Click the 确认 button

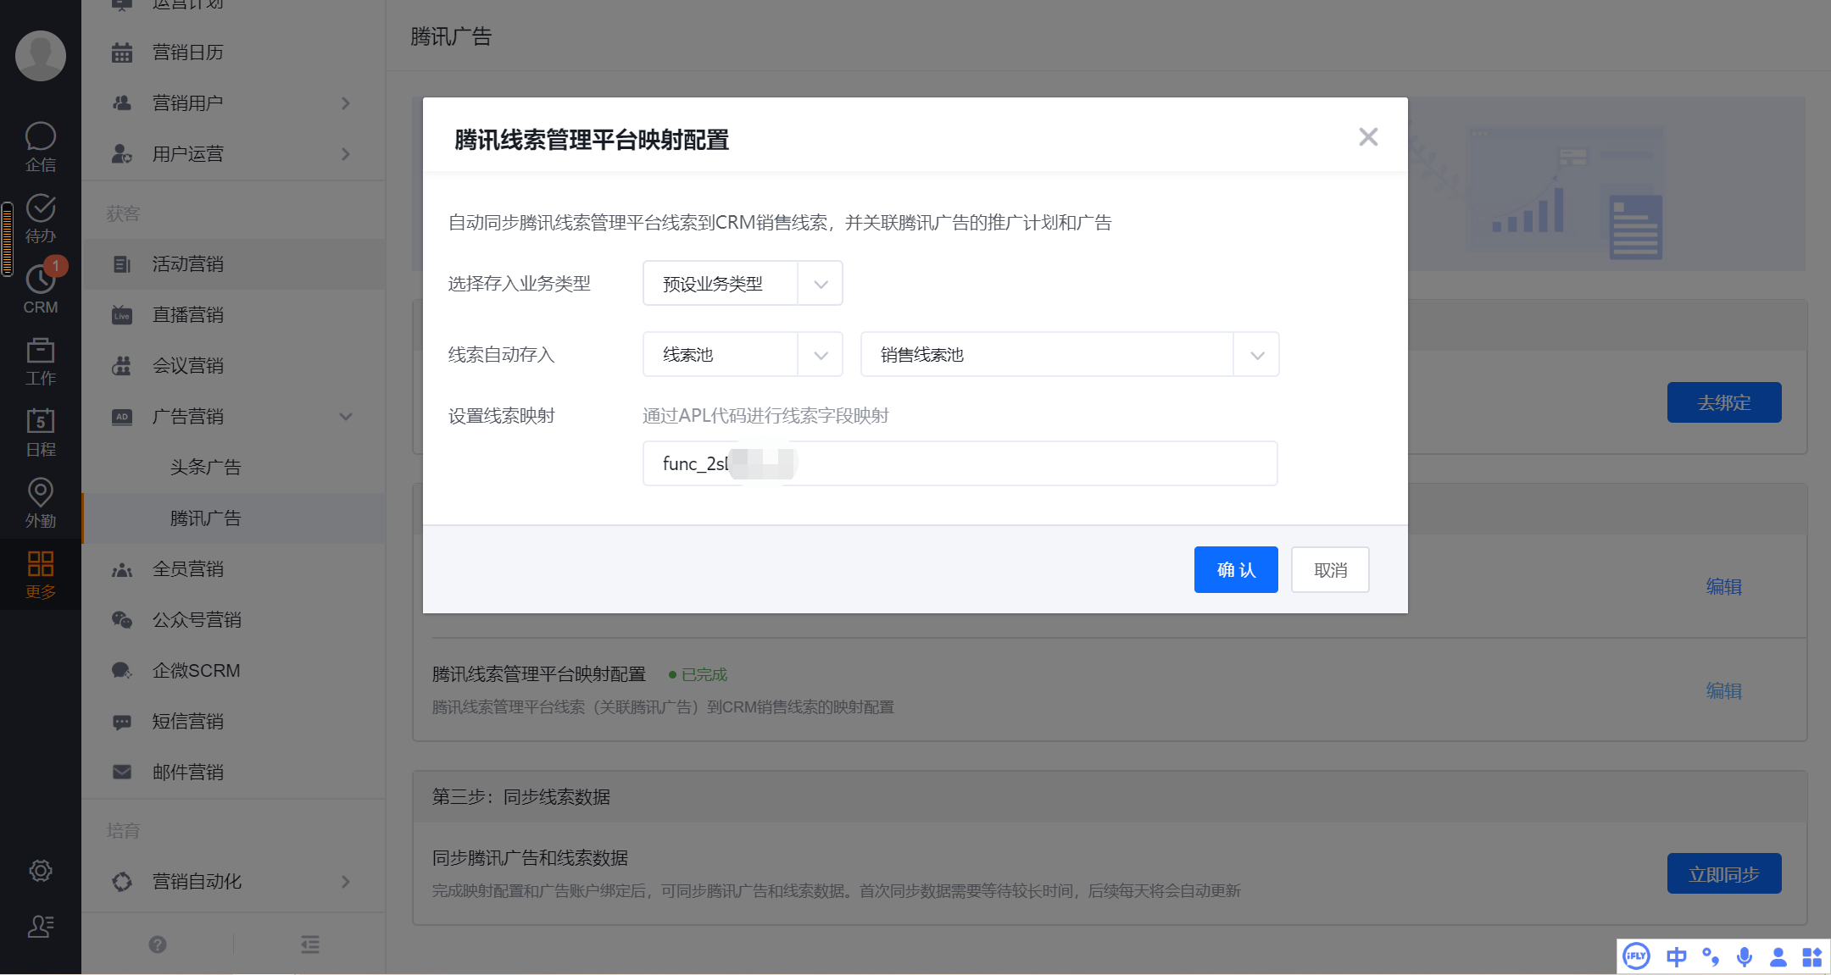1235,570
